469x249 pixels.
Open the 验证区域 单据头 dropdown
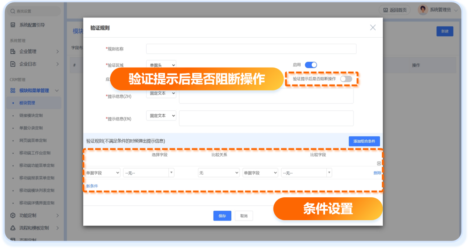161,65
